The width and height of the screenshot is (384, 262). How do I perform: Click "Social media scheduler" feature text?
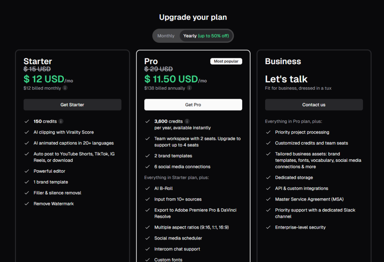click(x=178, y=238)
